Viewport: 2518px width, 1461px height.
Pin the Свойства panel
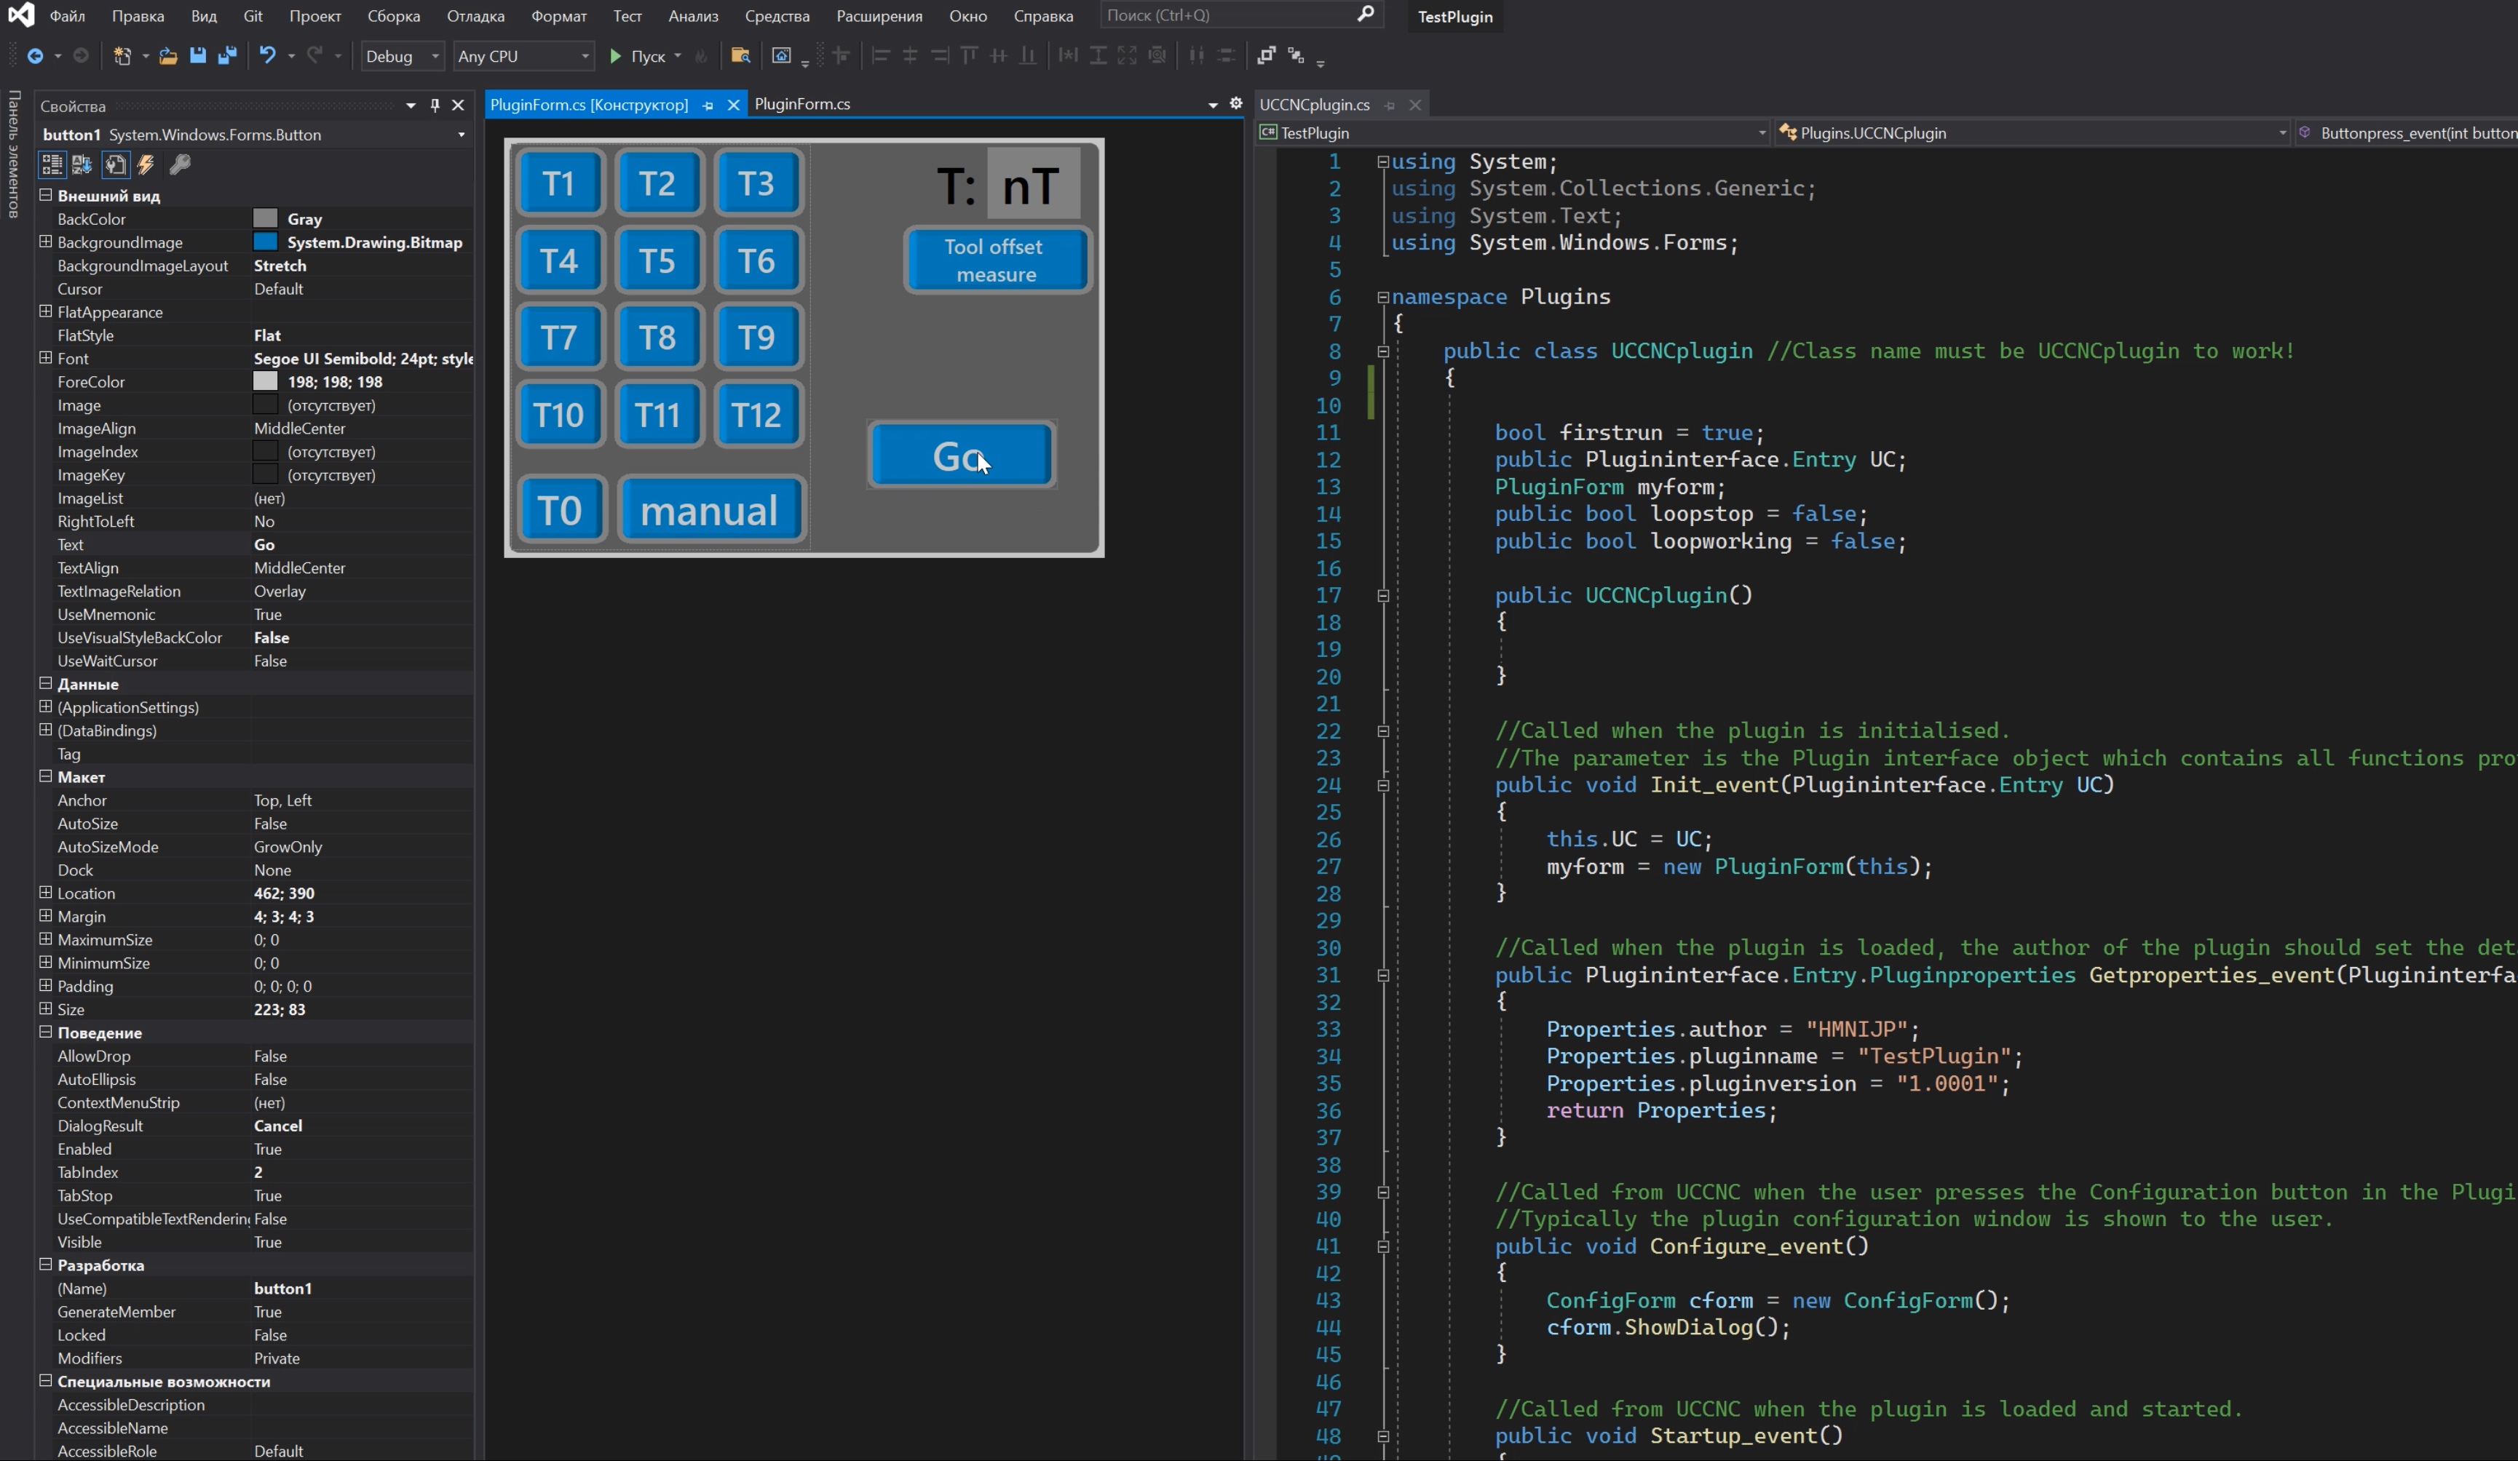tap(435, 105)
